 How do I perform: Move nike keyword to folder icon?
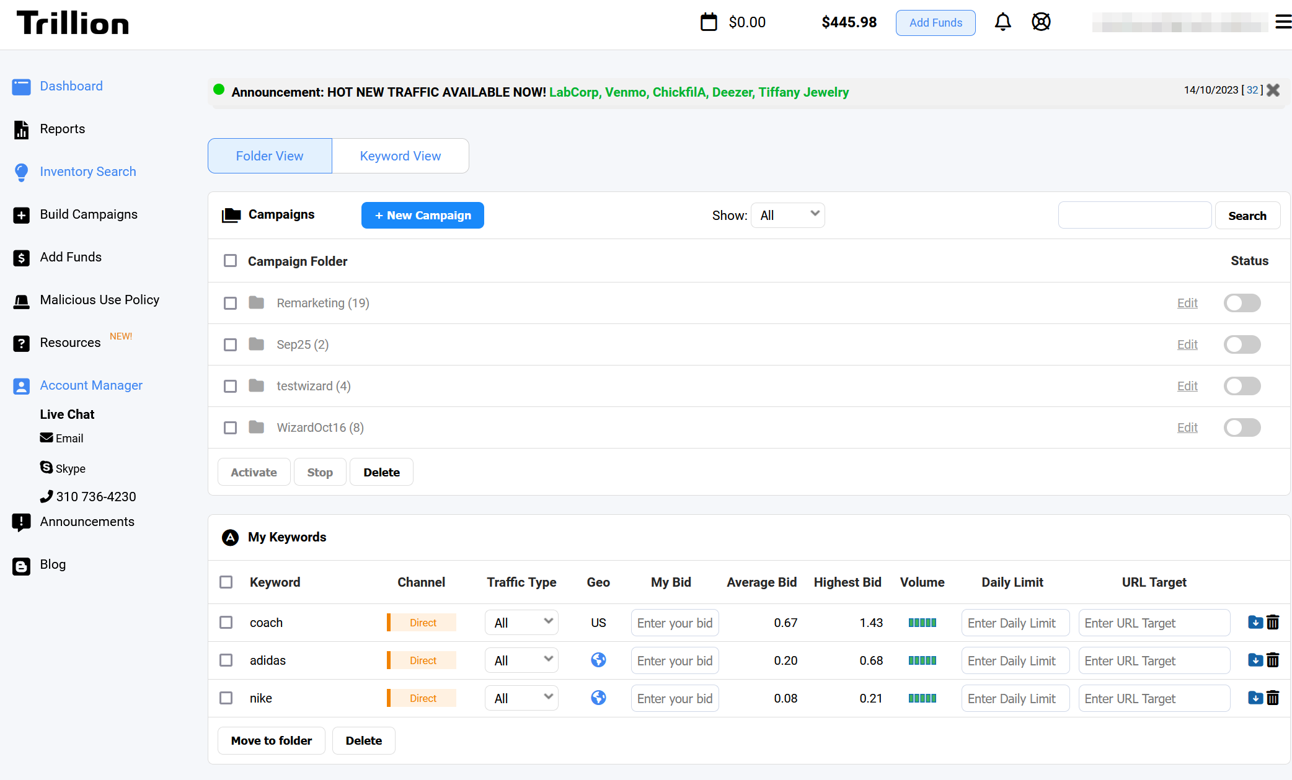pyautogui.click(x=1255, y=698)
